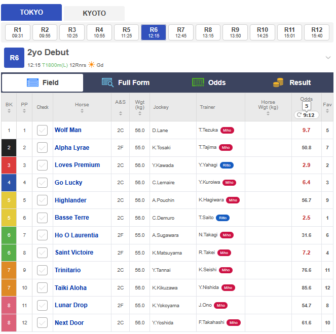
Task: Select race R12 at 15:40
Action: pos(317,32)
